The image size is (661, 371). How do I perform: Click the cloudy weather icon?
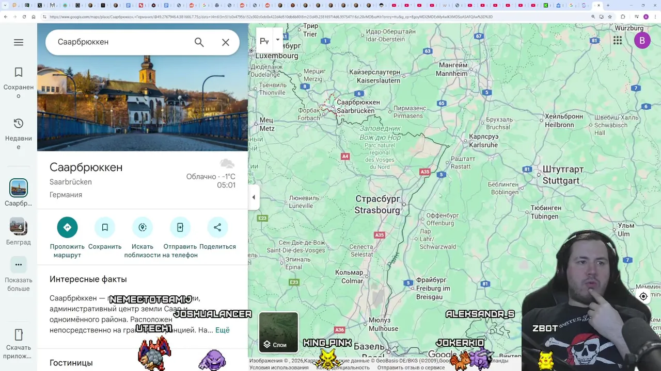click(227, 164)
